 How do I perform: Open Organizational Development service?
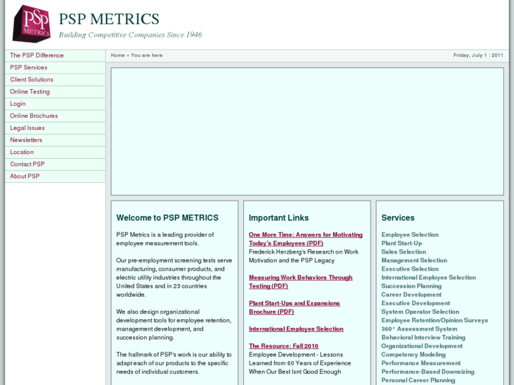(x=422, y=346)
